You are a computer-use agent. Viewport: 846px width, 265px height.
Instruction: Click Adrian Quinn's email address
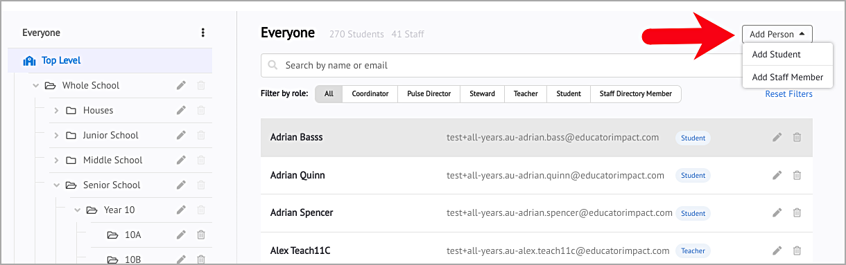pos(555,175)
